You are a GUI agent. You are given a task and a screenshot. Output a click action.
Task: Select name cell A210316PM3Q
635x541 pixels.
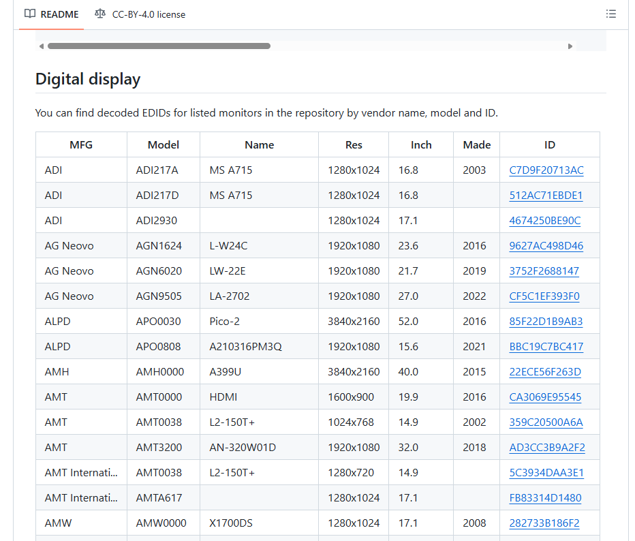point(259,346)
